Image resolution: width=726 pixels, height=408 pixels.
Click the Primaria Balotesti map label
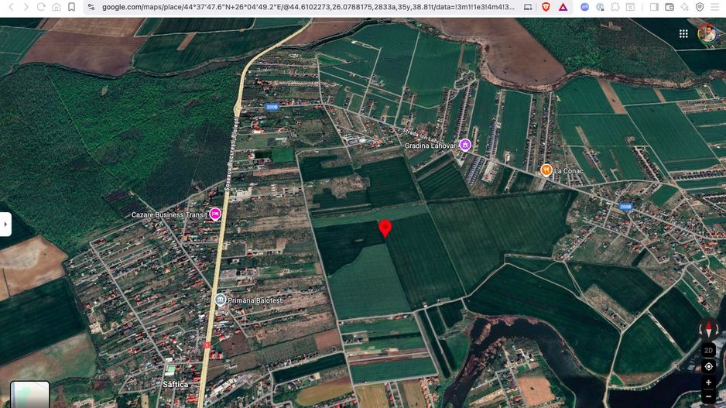(255, 300)
